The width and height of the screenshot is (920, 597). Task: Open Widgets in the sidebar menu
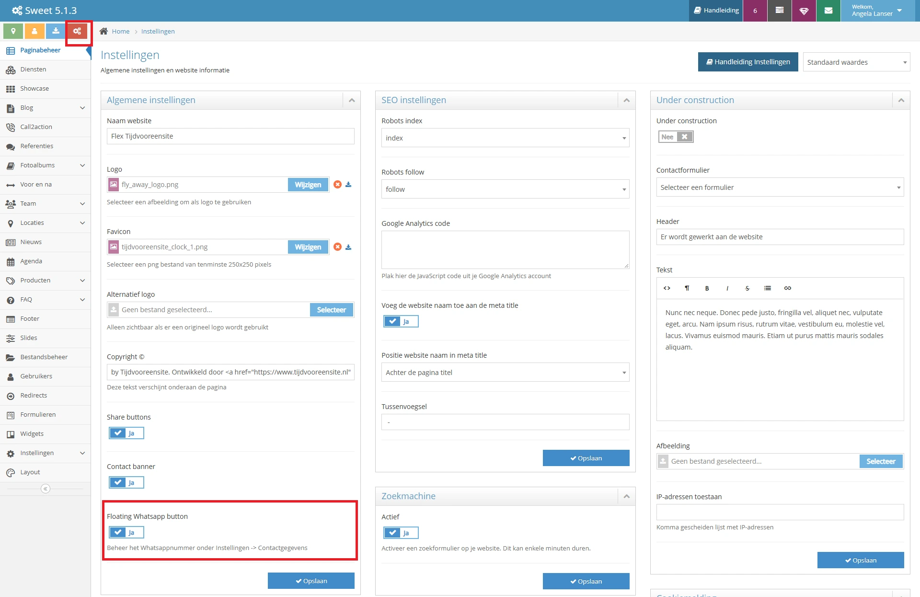click(46, 434)
